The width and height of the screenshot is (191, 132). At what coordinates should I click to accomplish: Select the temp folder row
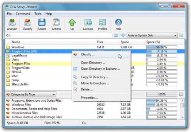click(x=95, y=80)
